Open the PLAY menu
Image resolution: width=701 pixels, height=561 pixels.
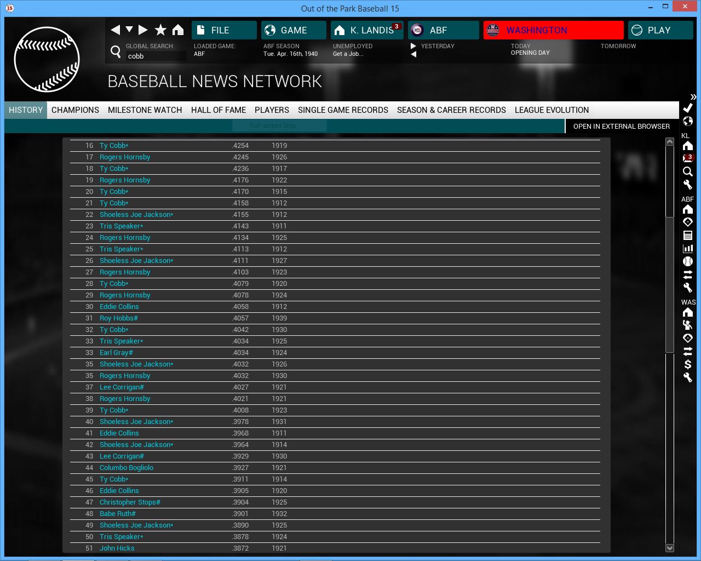[x=660, y=30]
